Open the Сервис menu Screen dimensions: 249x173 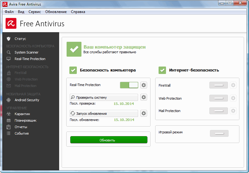35,12
